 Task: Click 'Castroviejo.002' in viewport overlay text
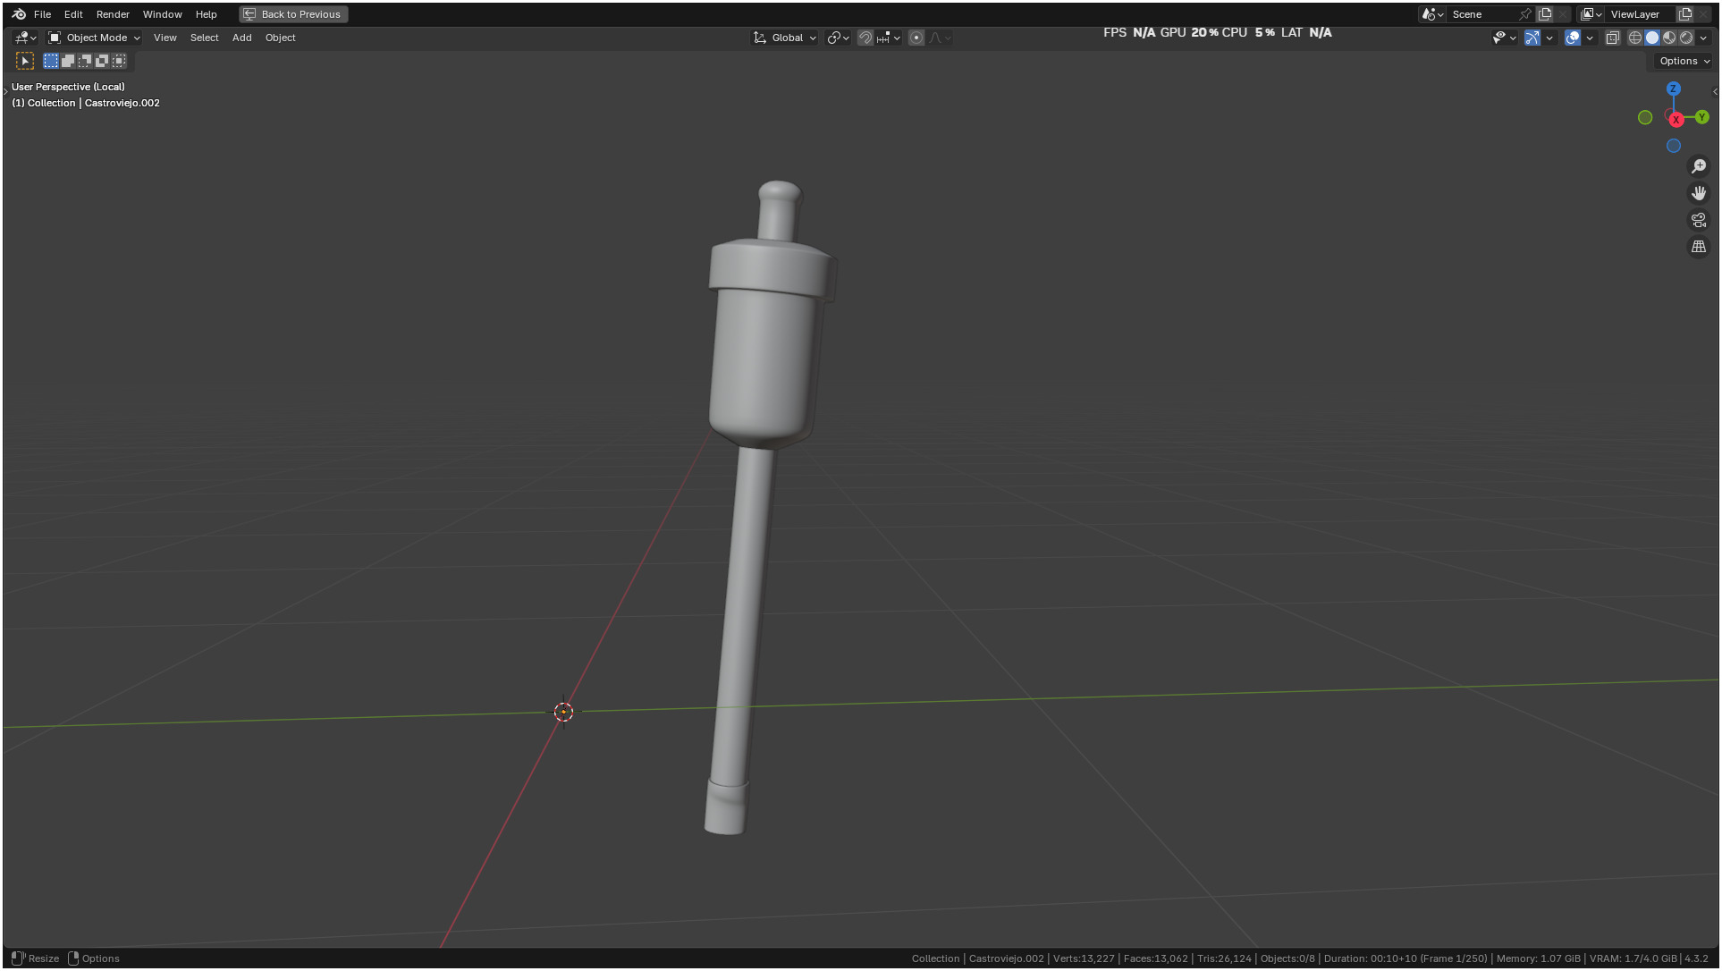[122, 103]
